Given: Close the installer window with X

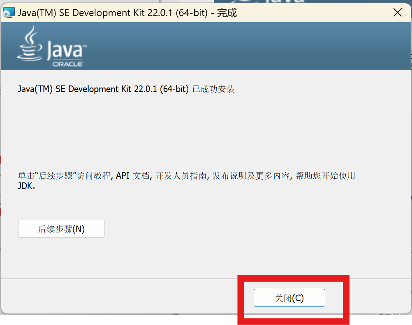Looking at the screenshot, I should (398, 12).
